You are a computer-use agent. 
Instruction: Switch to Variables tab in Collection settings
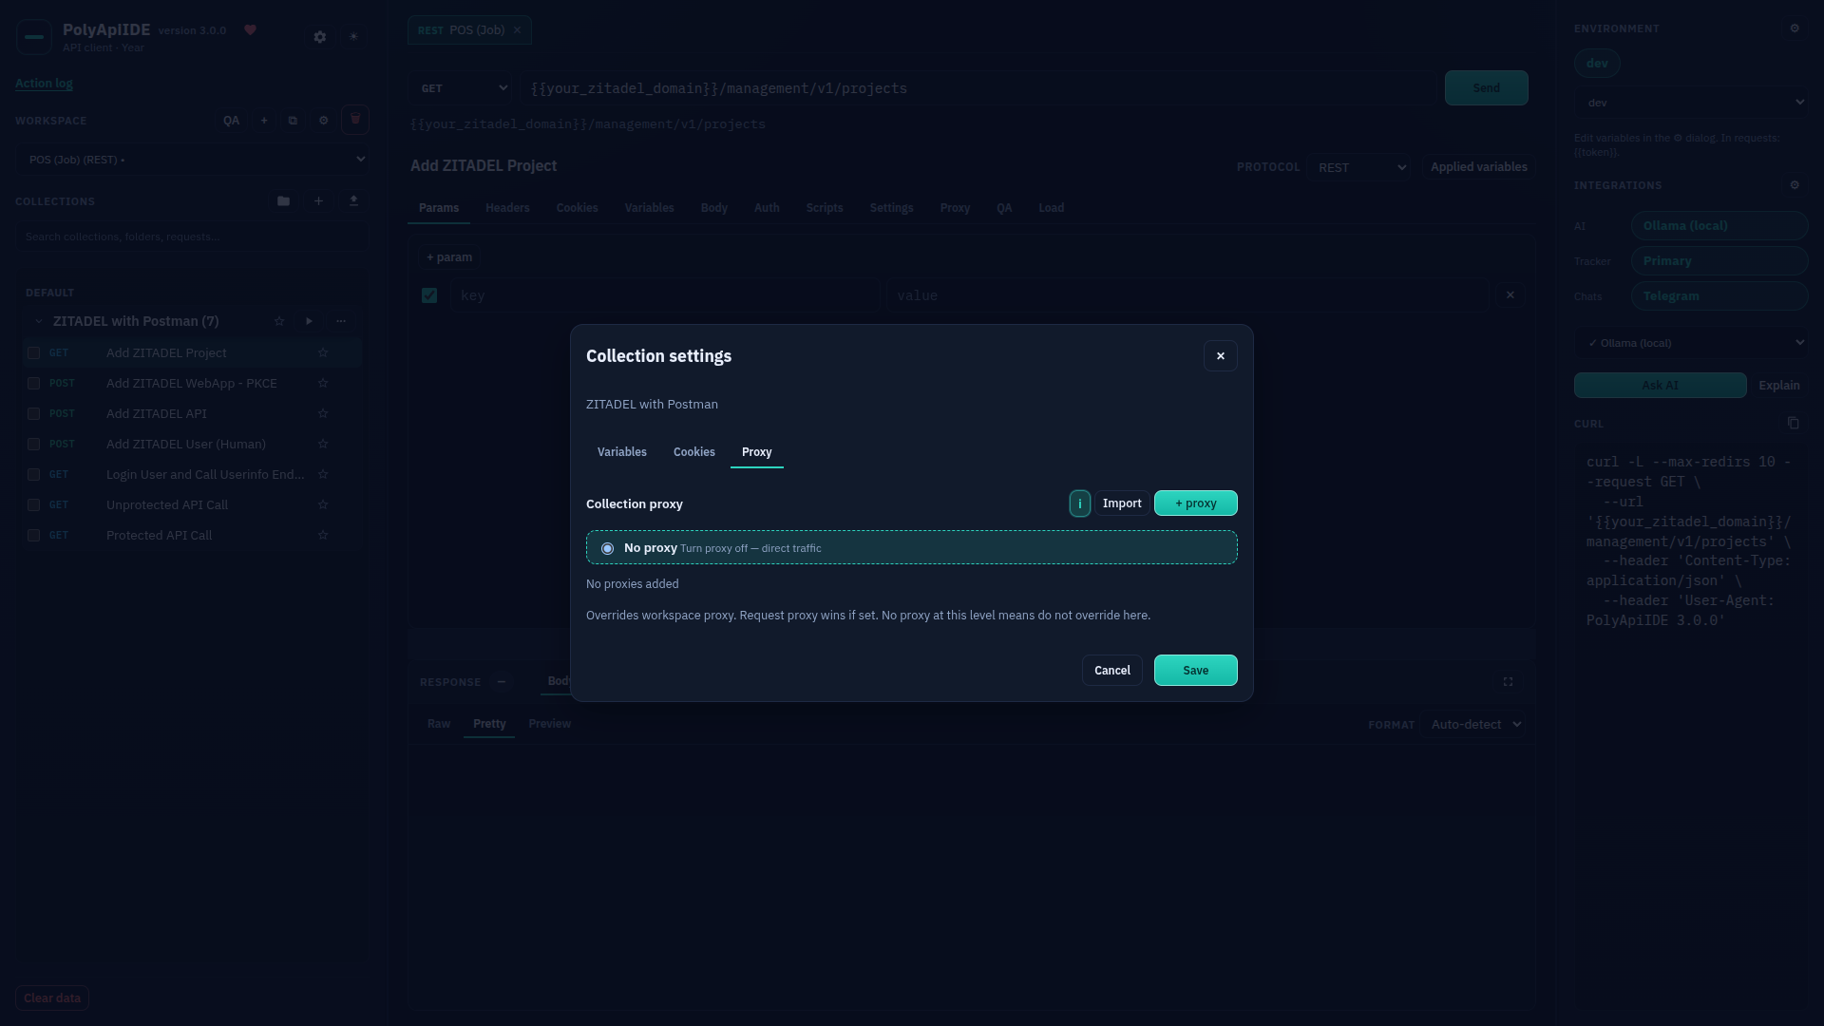pos(622,452)
